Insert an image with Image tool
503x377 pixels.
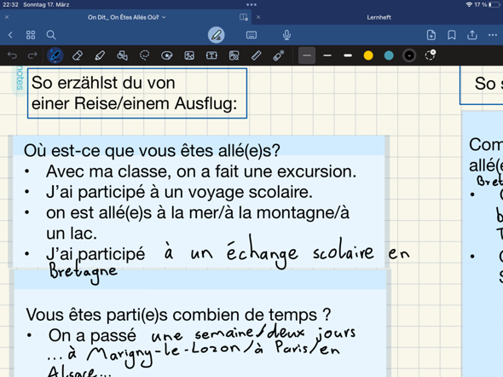(x=189, y=55)
